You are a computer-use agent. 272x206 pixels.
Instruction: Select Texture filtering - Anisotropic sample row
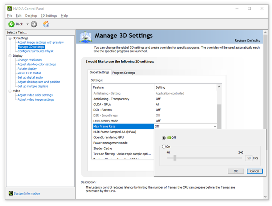123,154
